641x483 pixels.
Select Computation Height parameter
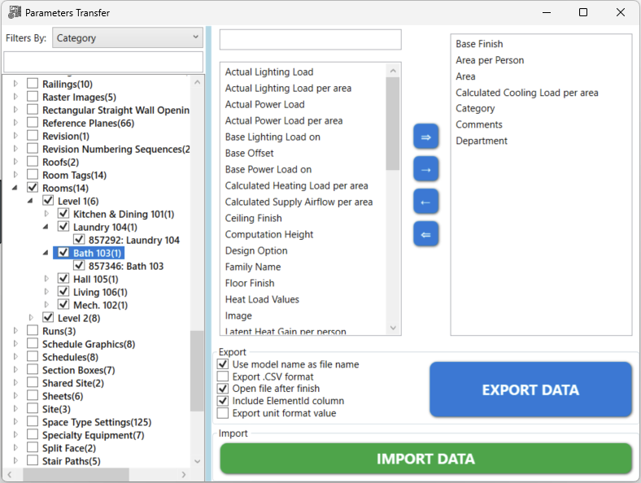pos(269,234)
